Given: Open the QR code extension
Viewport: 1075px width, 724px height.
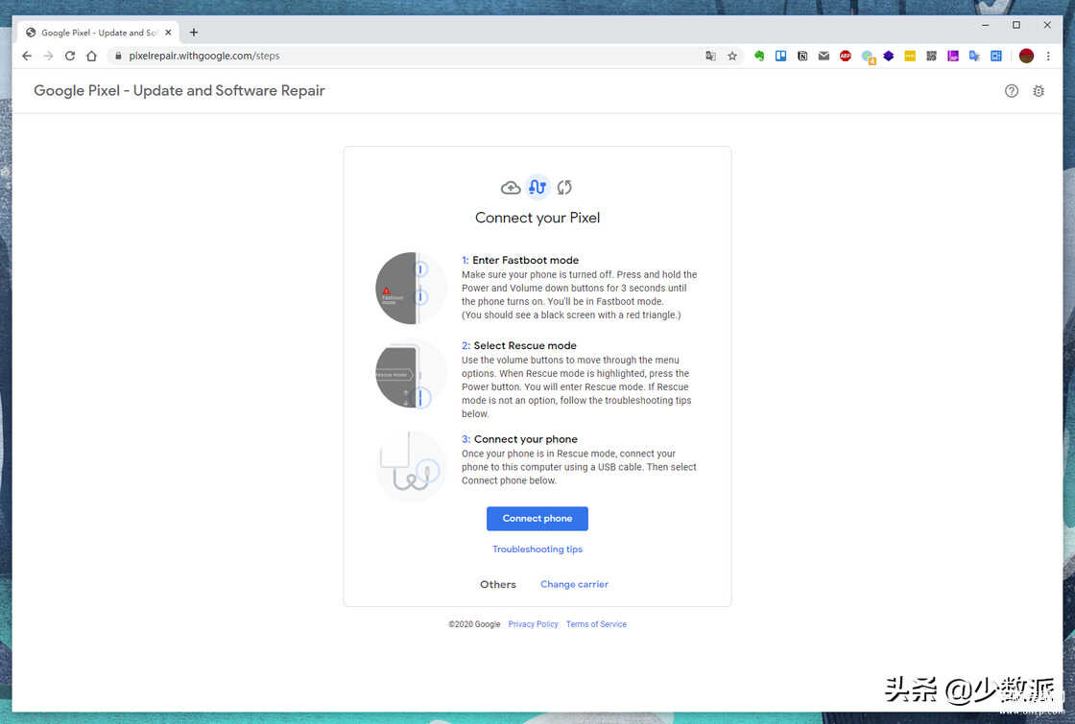Looking at the screenshot, I should point(931,57).
